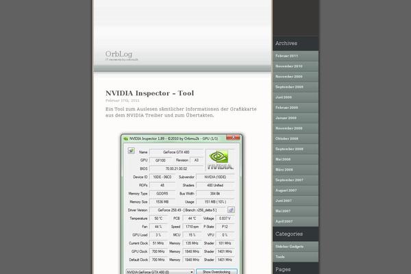Open the NVIDIA Inspector - Tool post title
Screen dimensions: 411x274
pos(149,93)
